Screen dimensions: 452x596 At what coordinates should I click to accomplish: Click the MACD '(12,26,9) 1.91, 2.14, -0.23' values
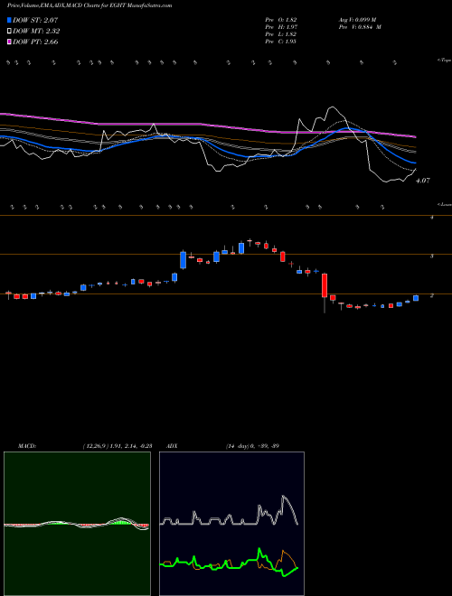[118, 446]
